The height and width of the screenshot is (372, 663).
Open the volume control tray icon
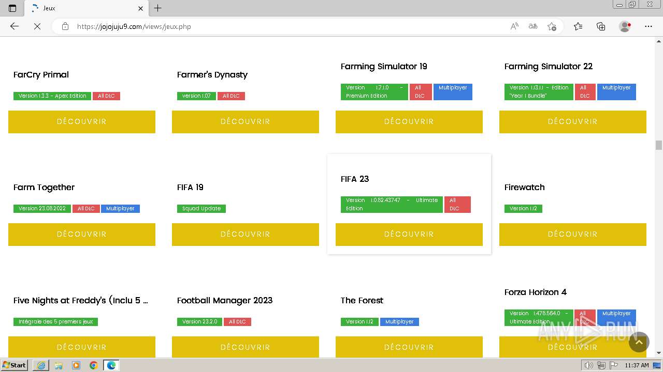[589, 365]
